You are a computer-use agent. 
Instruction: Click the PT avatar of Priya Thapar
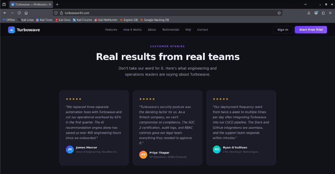pos(143,155)
